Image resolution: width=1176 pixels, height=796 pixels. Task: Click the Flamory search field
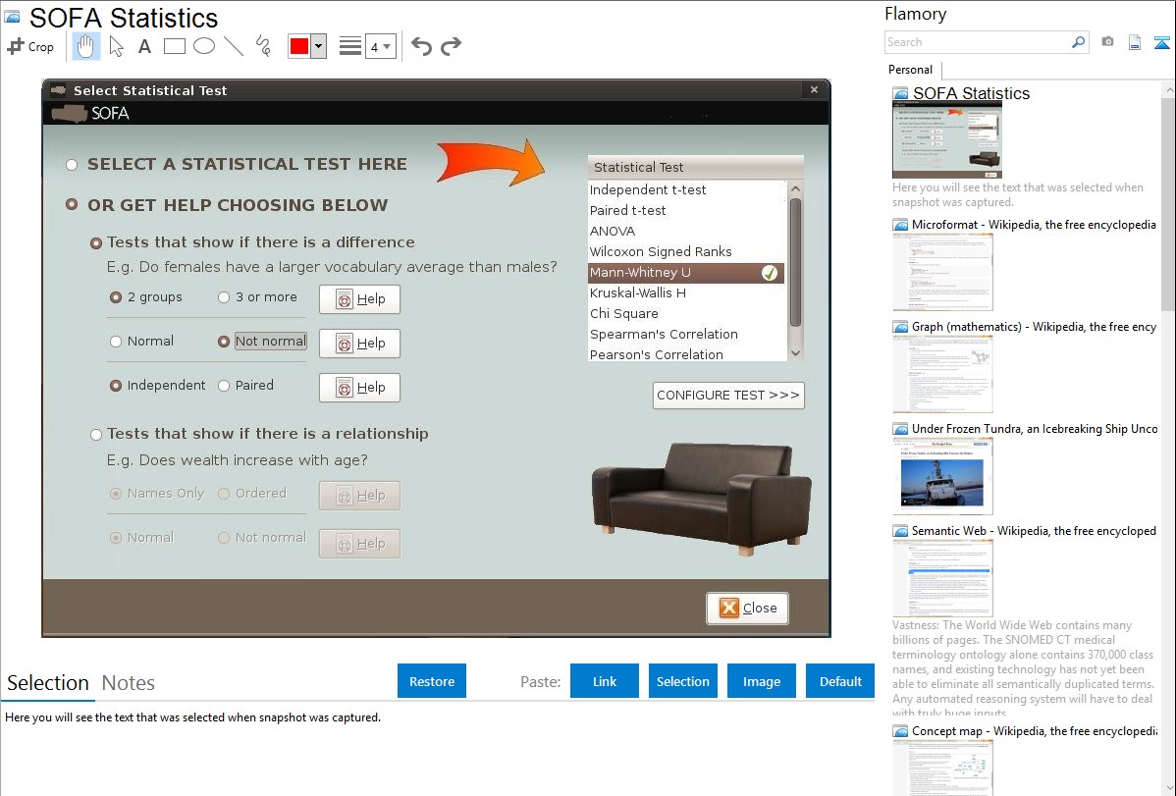[977, 42]
